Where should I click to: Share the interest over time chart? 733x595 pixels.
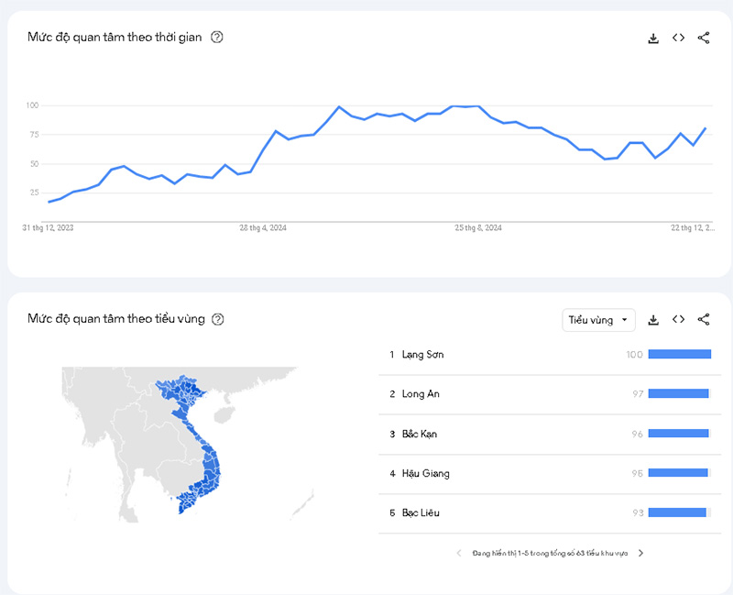pos(704,38)
